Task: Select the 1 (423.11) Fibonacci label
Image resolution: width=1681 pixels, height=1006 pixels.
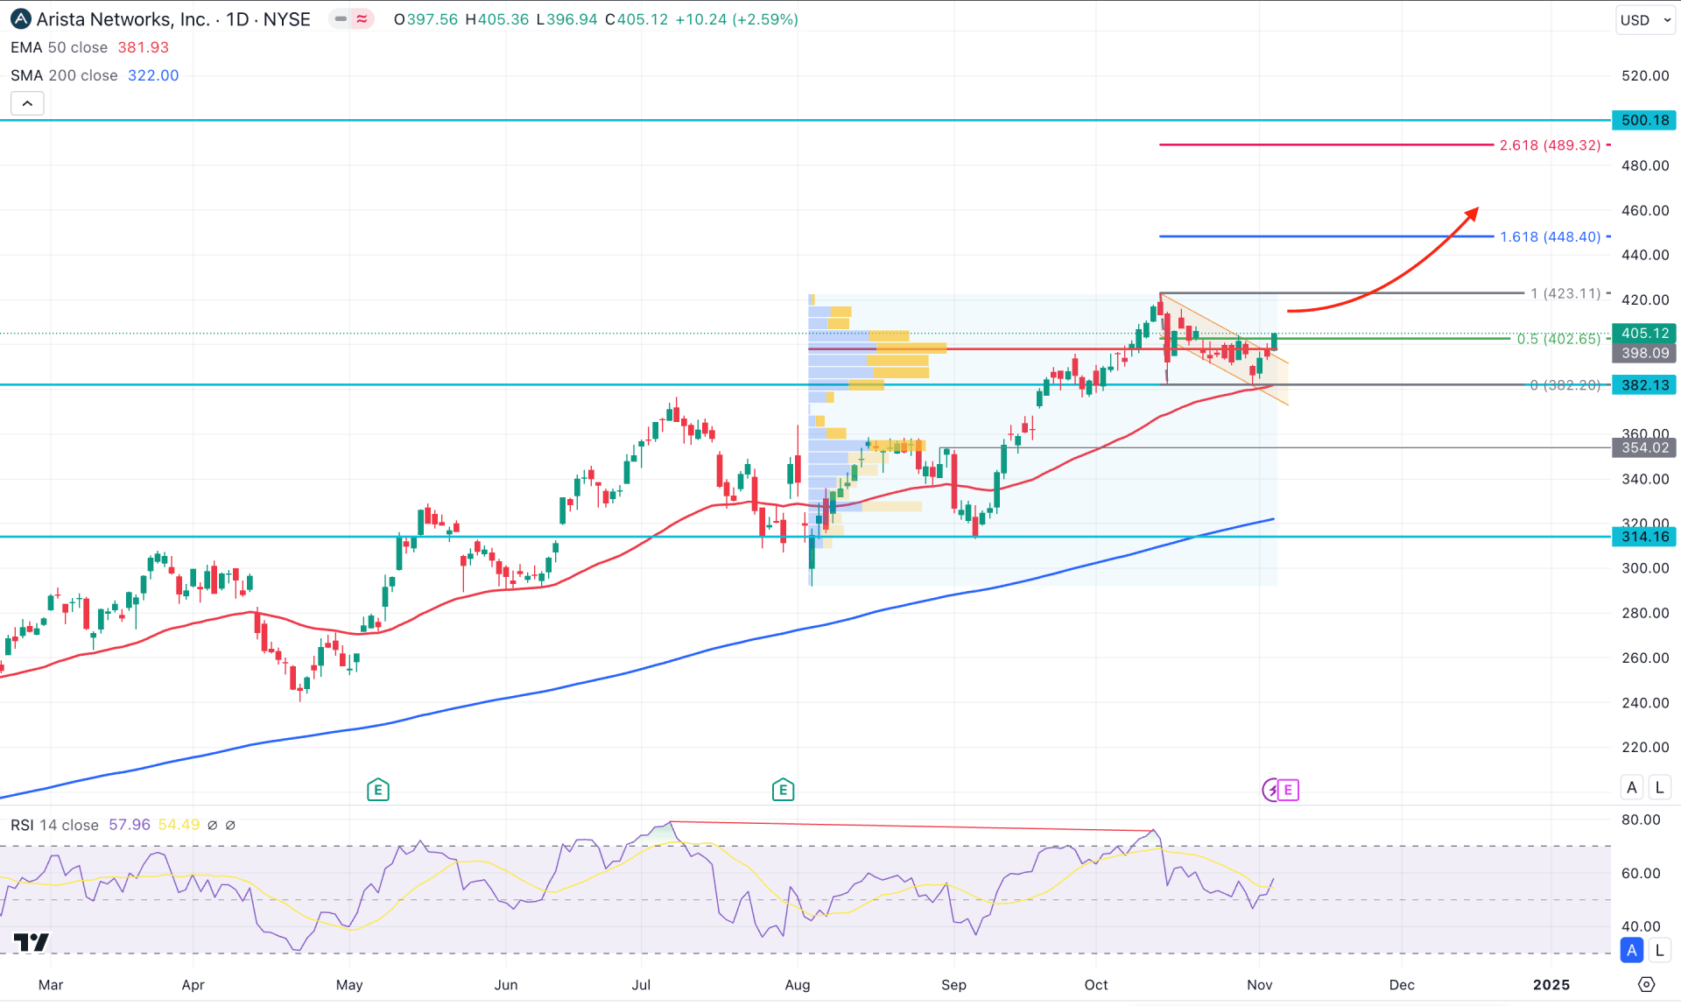Action: (x=1565, y=293)
